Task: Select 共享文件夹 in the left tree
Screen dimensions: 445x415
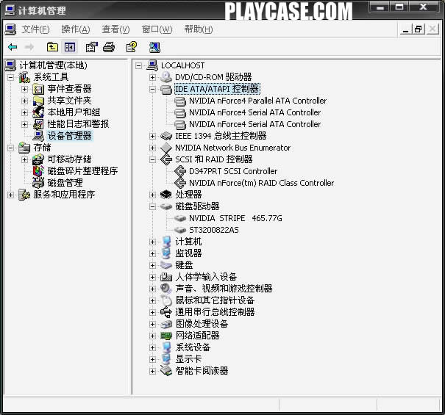Action: [x=70, y=101]
